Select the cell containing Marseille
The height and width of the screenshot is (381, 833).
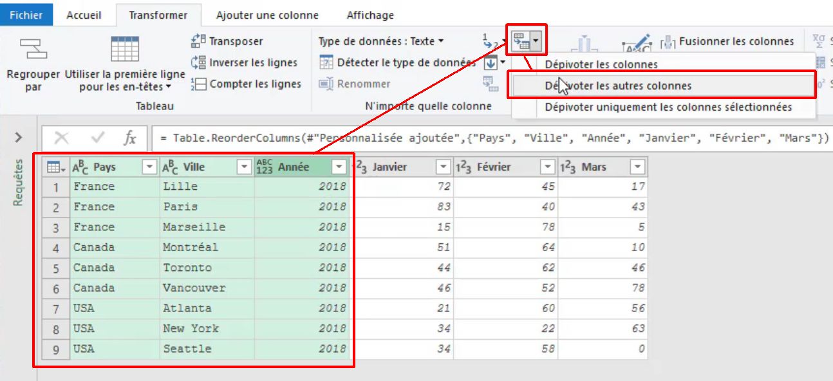(207, 227)
